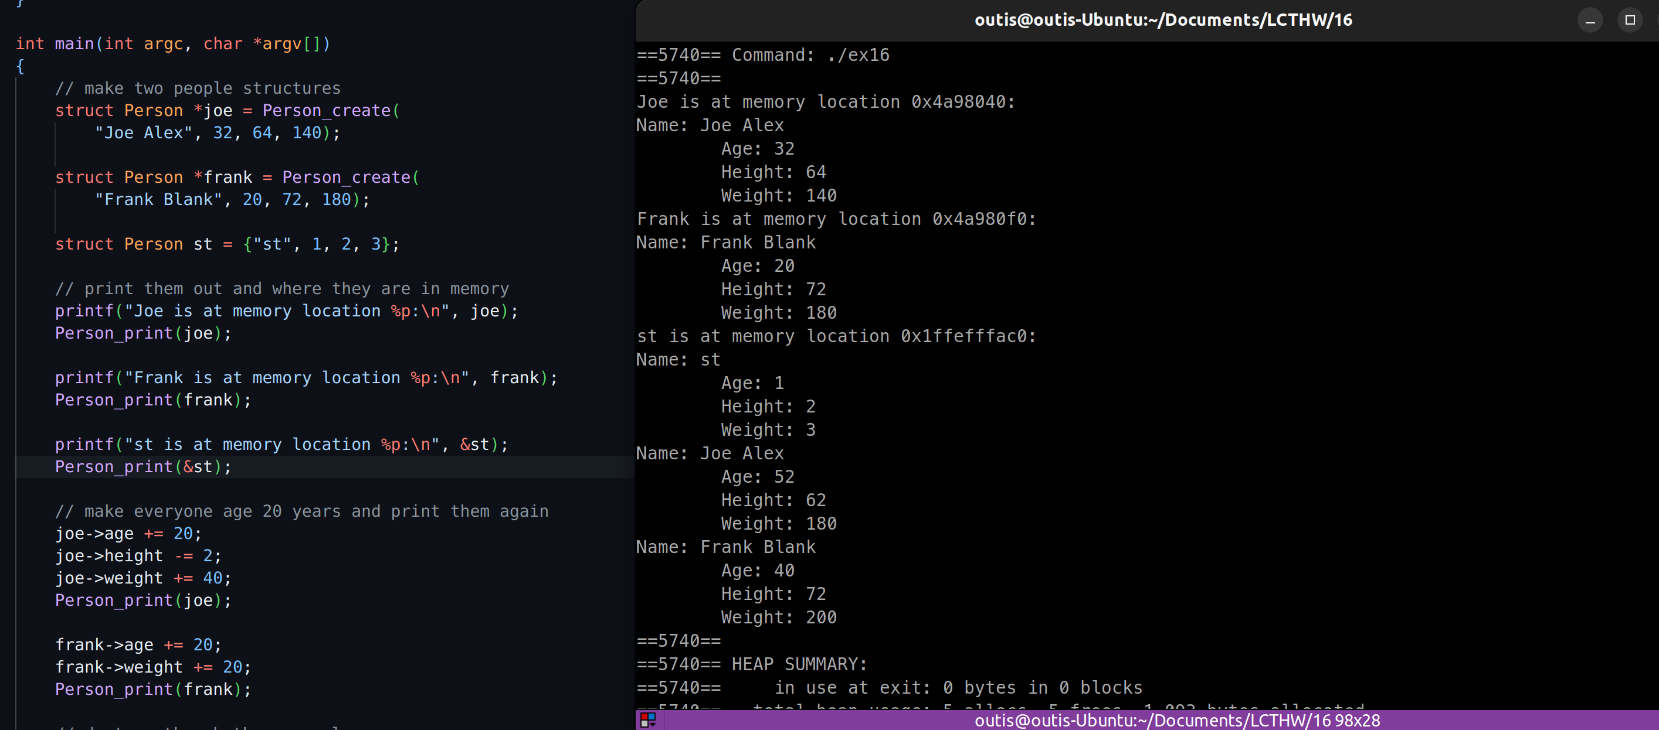Click the terminal window title bar text
This screenshot has width=1659, height=730.
1162,21
